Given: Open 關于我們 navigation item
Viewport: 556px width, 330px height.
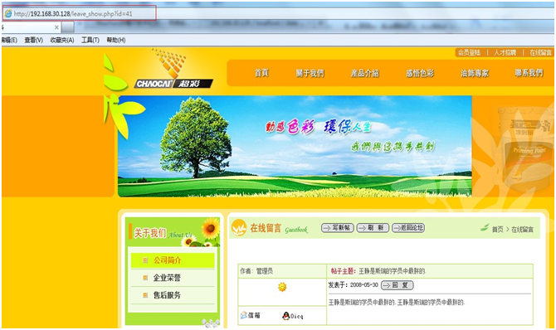Looking at the screenshot, I should [x=310, y=73].
